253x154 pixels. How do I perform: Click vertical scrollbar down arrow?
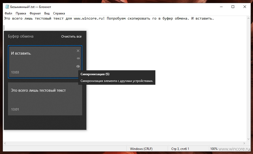pyautogui.click(x=248, y=139)
